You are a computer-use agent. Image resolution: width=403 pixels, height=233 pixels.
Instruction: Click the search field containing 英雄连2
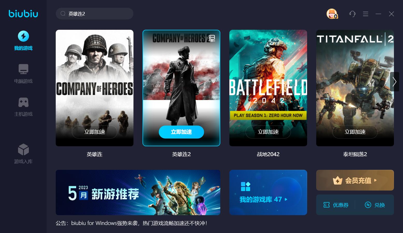click(x=95, y=13)
